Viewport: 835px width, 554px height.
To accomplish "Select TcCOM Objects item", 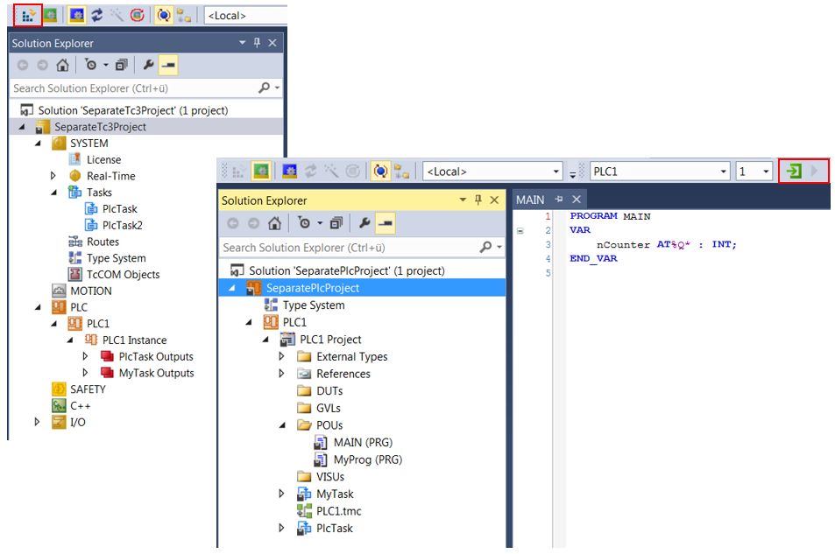I will pyautogui.click(x=123, y=275).
